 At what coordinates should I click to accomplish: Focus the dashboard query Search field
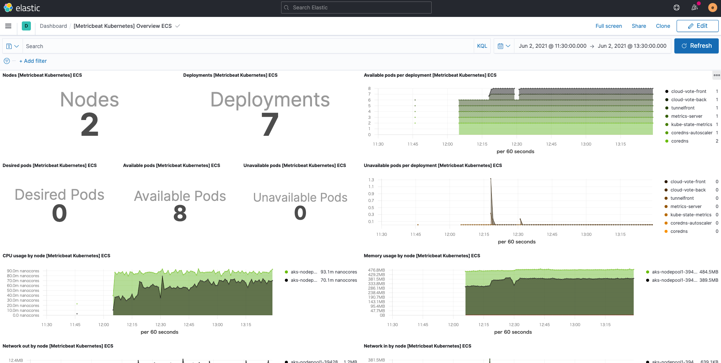pyautogui.click(x=248, y=46)
